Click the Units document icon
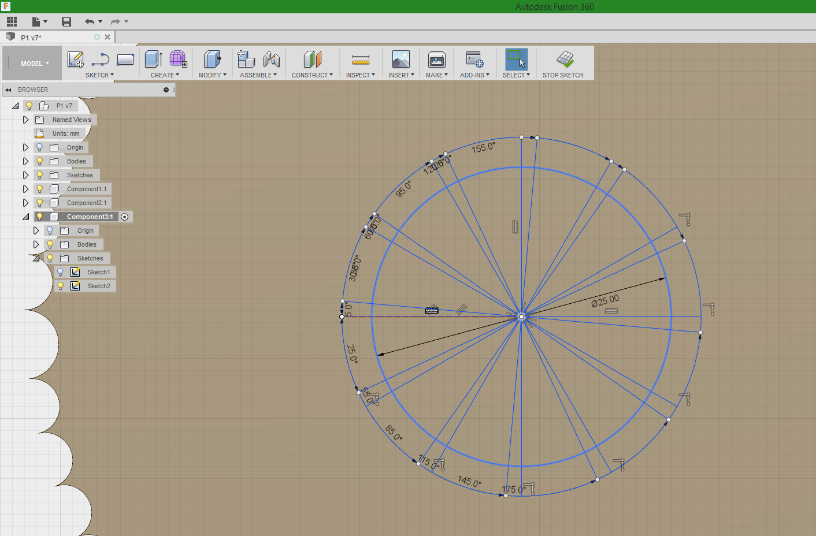Image resolution: width=816 pixels, height=536 pixels. coord(40,133)
